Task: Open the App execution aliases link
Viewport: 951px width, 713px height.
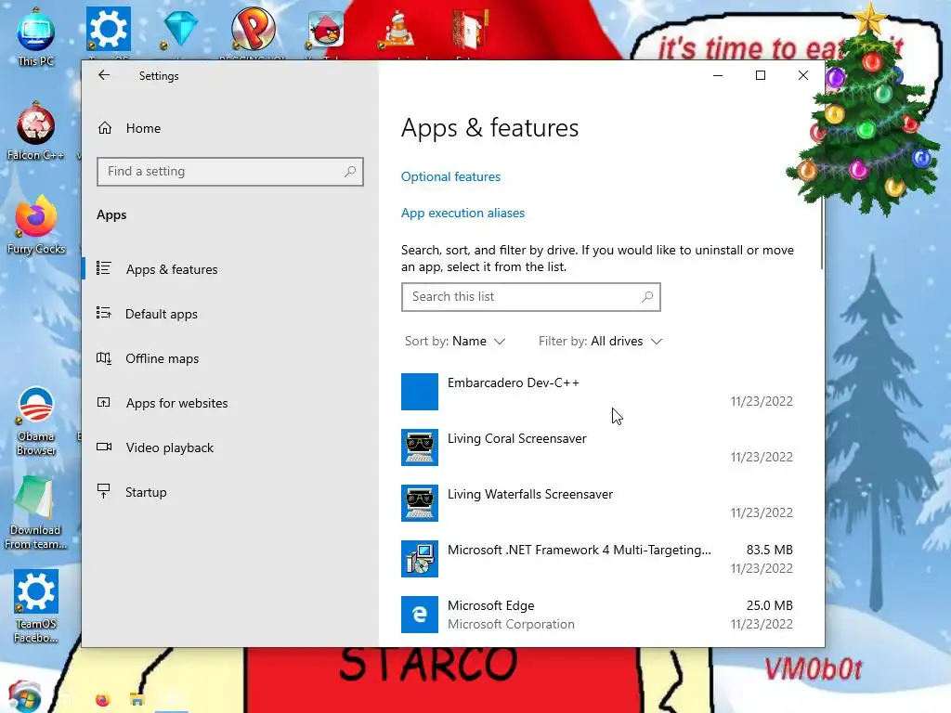Action: [x=462, y=213]
